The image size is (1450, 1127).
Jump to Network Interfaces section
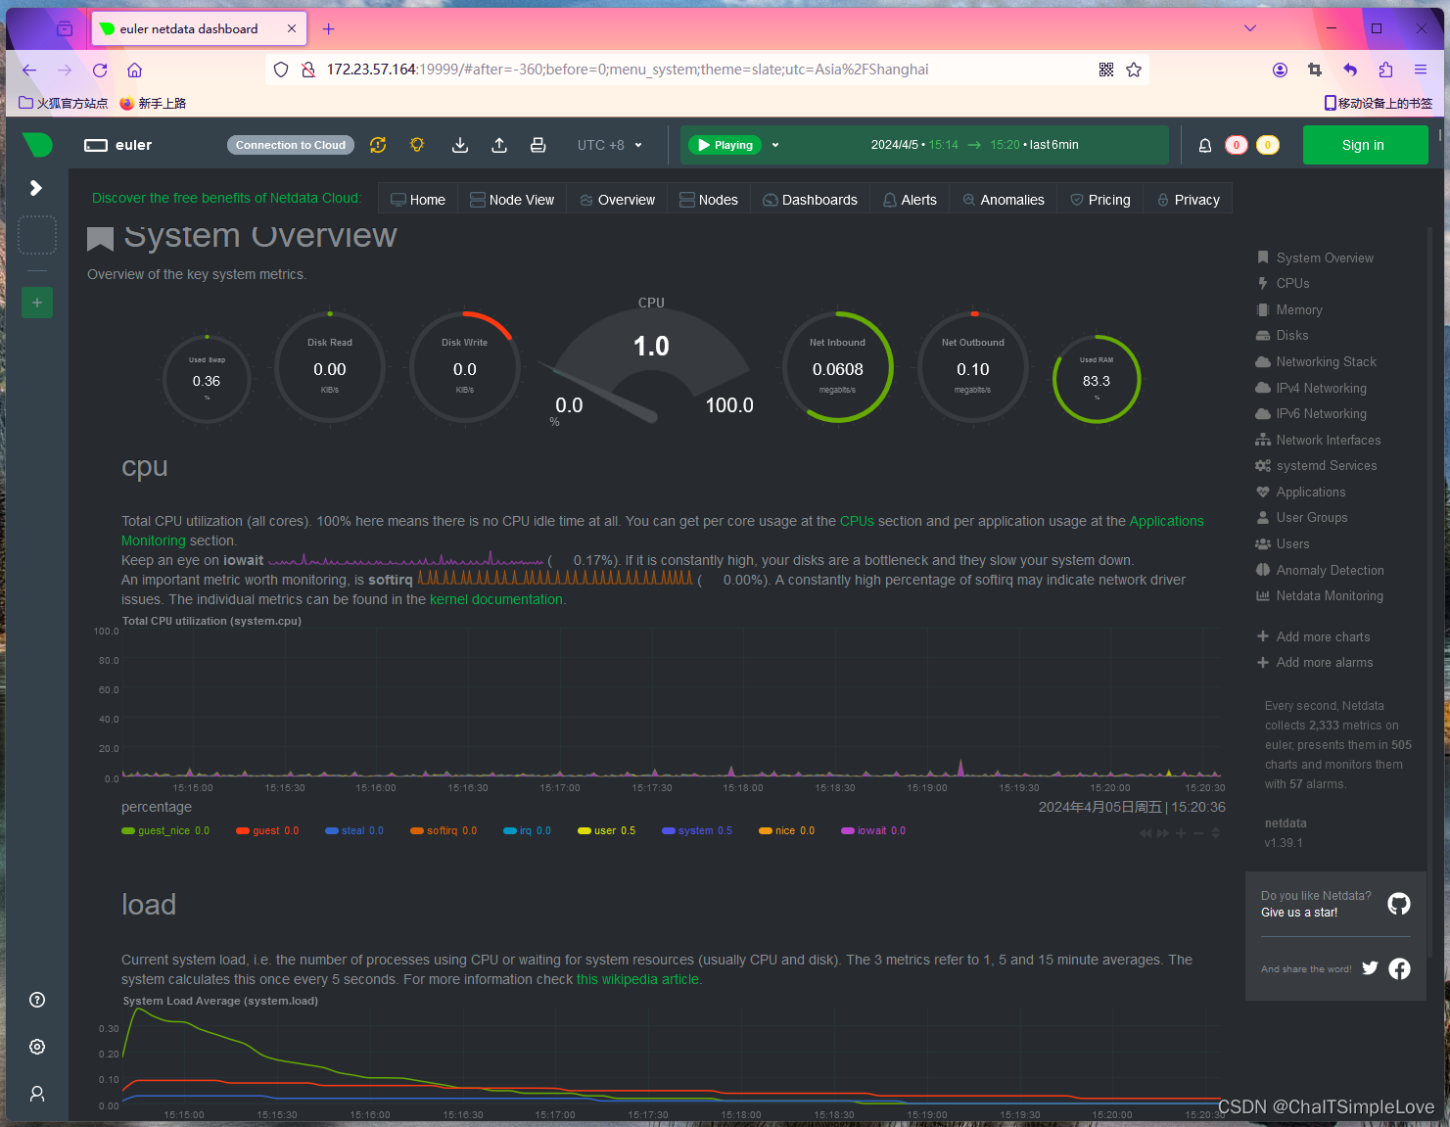pos(1319,441)
